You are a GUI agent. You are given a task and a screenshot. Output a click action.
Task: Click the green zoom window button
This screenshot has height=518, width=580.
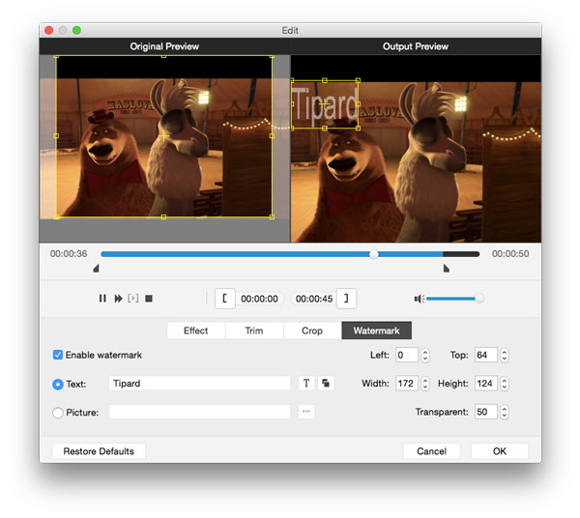[x=76, y=30]
